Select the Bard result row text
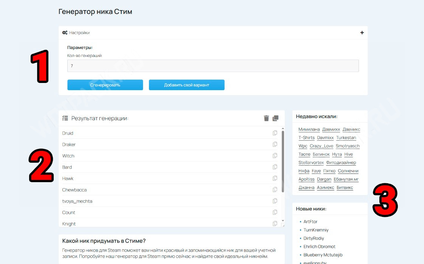Viewport: 424px width, 264px height. point(67,167)
